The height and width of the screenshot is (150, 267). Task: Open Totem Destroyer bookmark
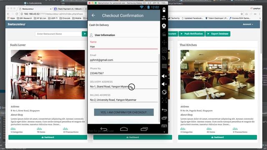pos(217,18)
